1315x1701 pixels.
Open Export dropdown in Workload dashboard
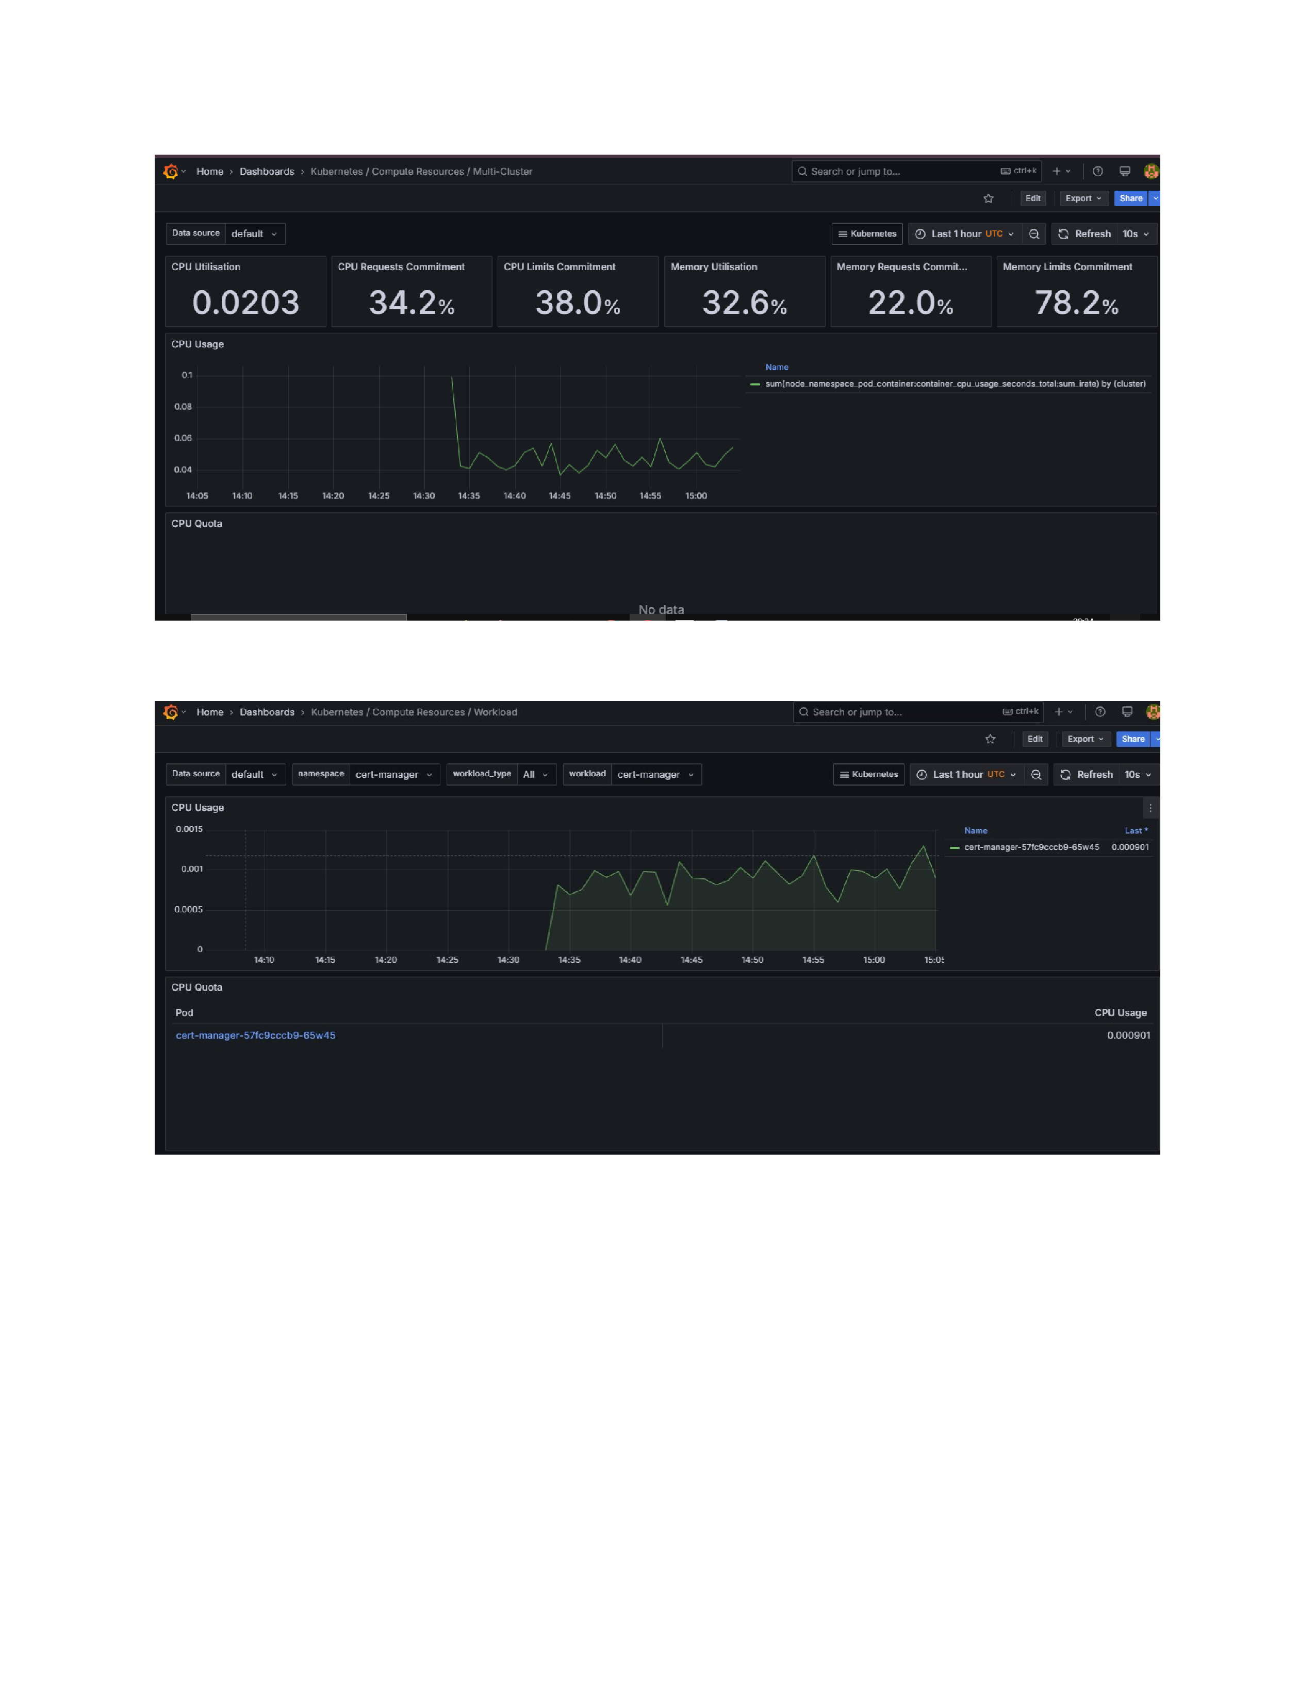tap(1085, 739)
